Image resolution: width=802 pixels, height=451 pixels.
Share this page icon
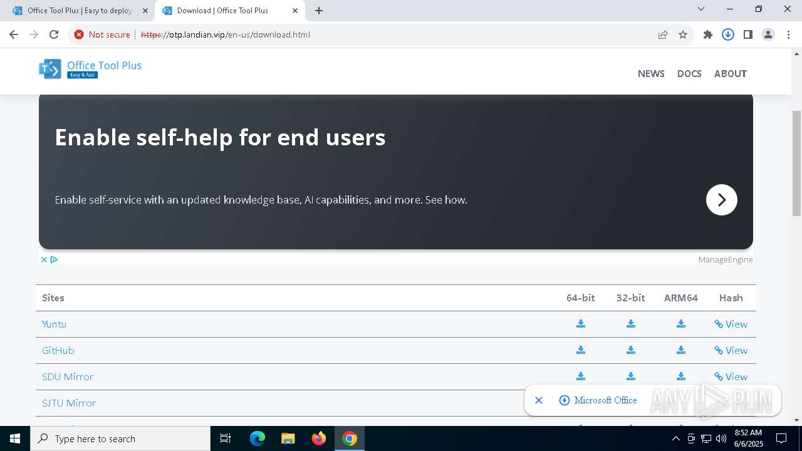[x=663, y=34]
